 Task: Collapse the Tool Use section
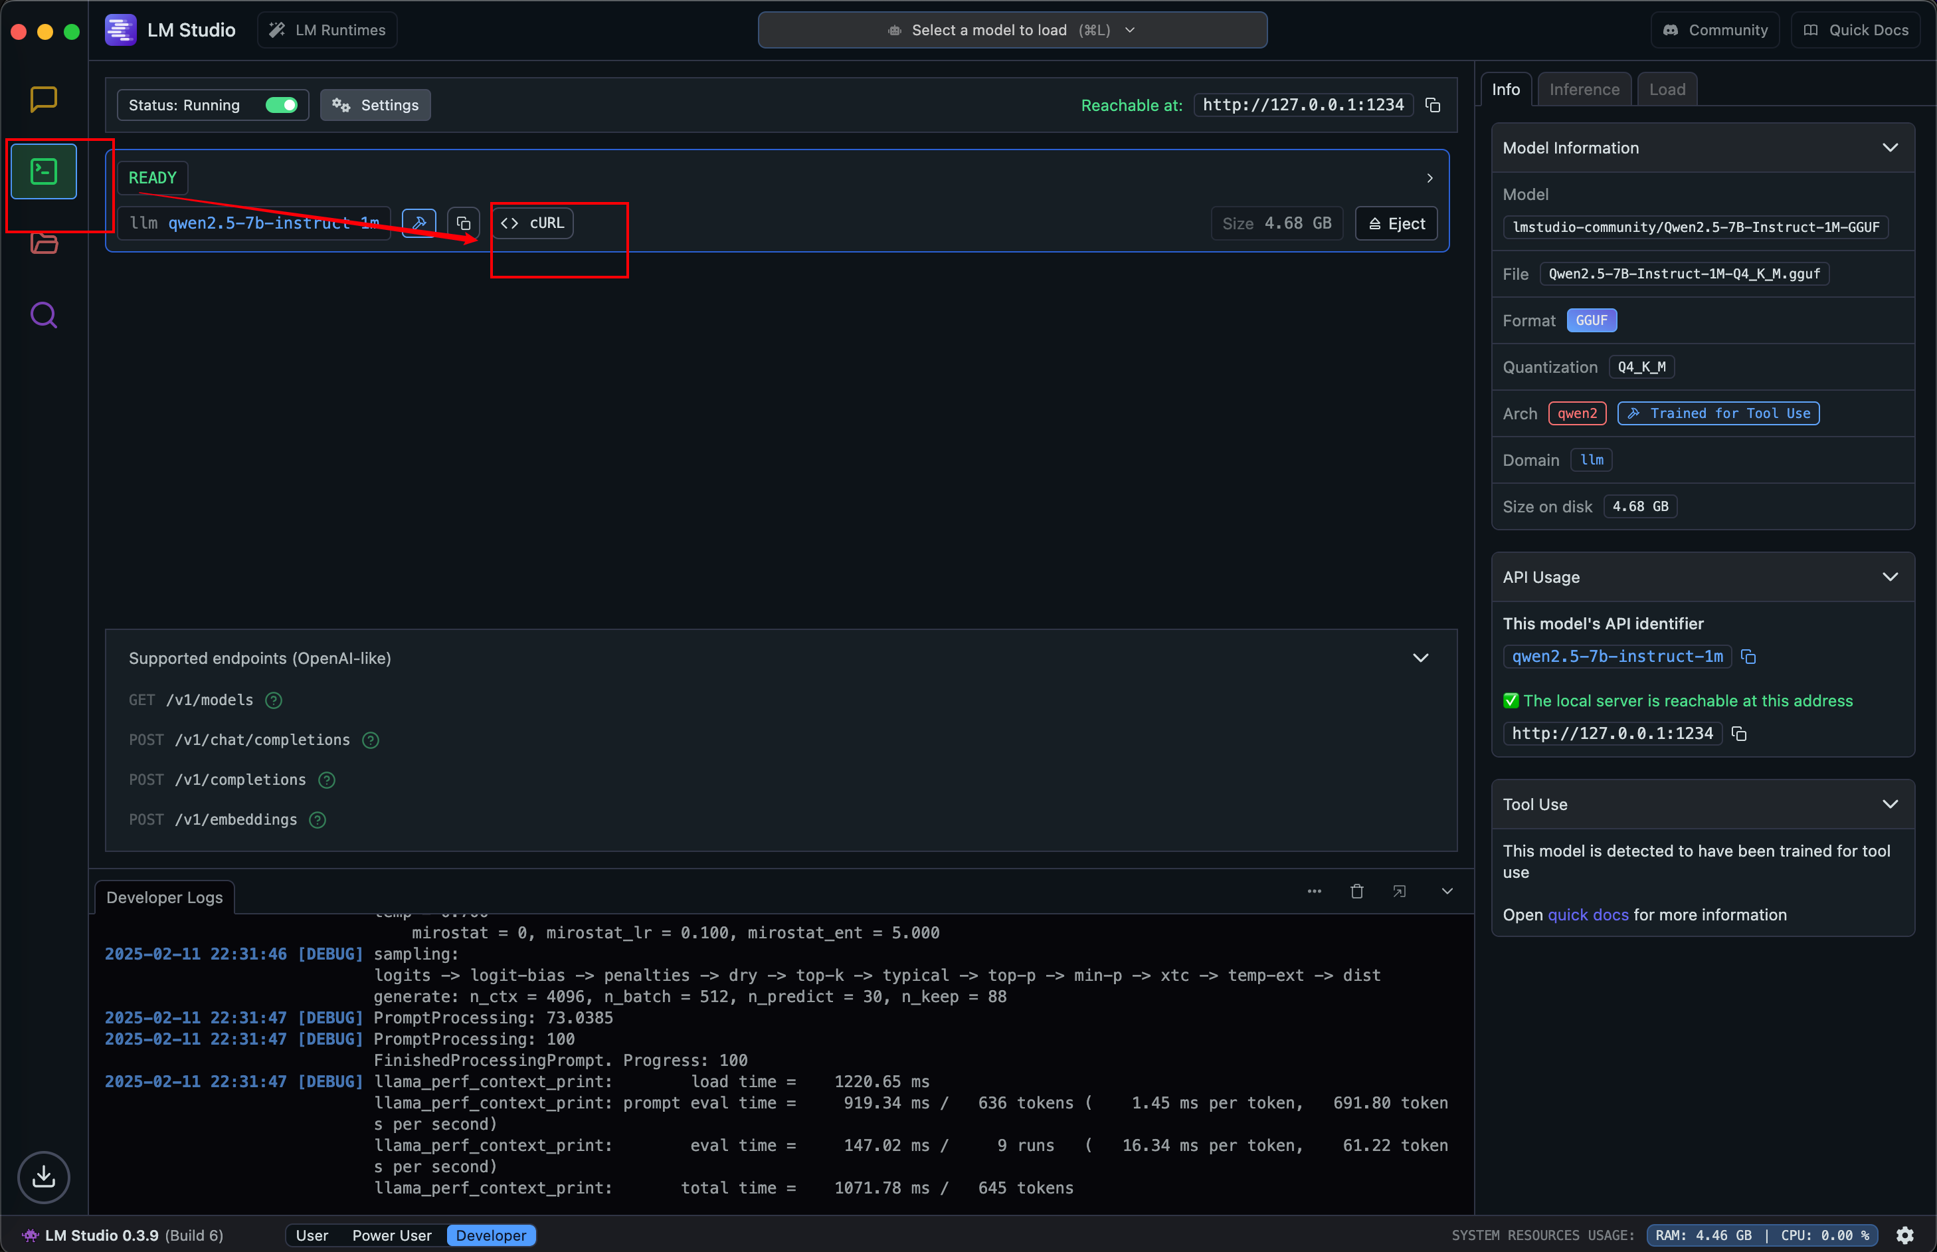point(1890,804)
